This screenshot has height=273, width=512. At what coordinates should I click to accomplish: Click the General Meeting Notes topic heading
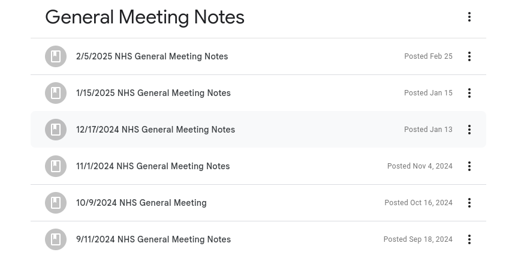[144, 17]
